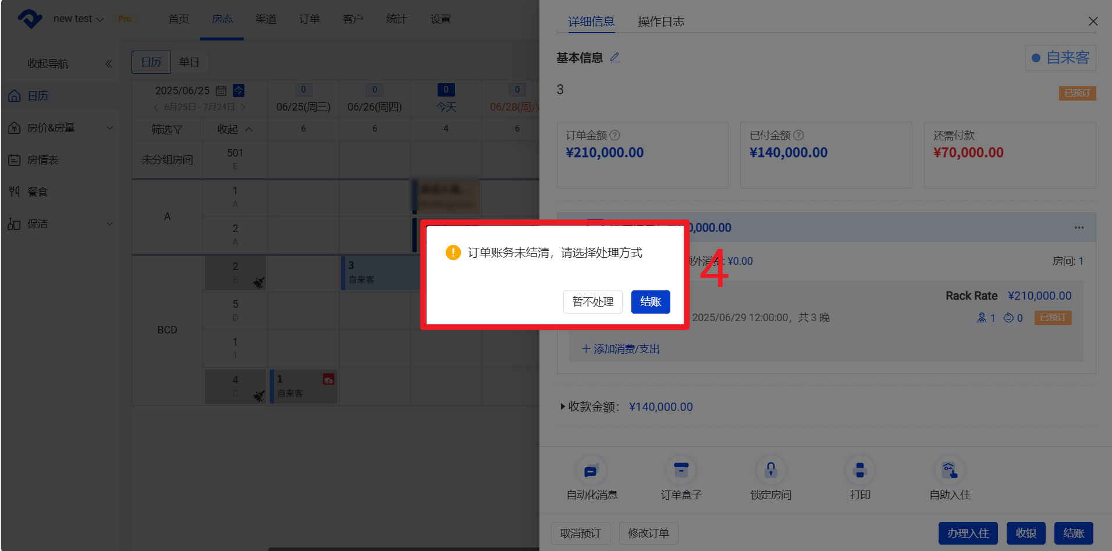
Task: Click the 订单金额 help question icon
Action: (615, 136)
